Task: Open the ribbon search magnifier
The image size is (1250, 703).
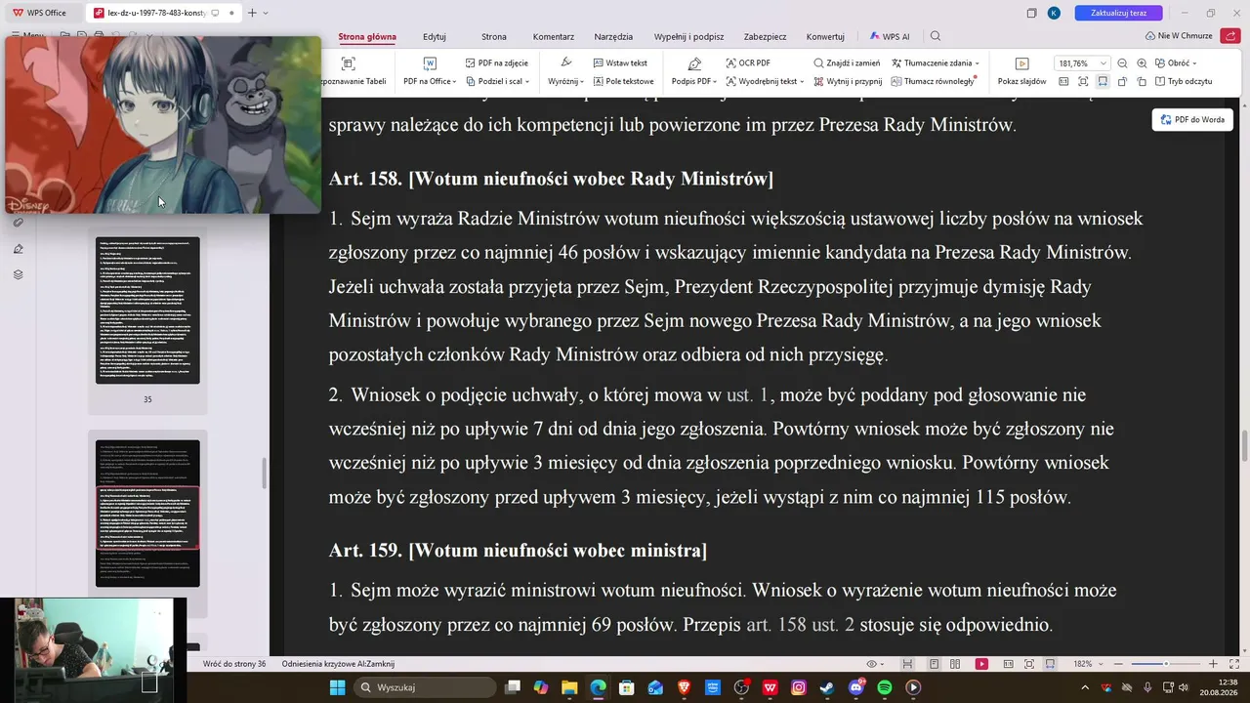Action: (936, 36)
